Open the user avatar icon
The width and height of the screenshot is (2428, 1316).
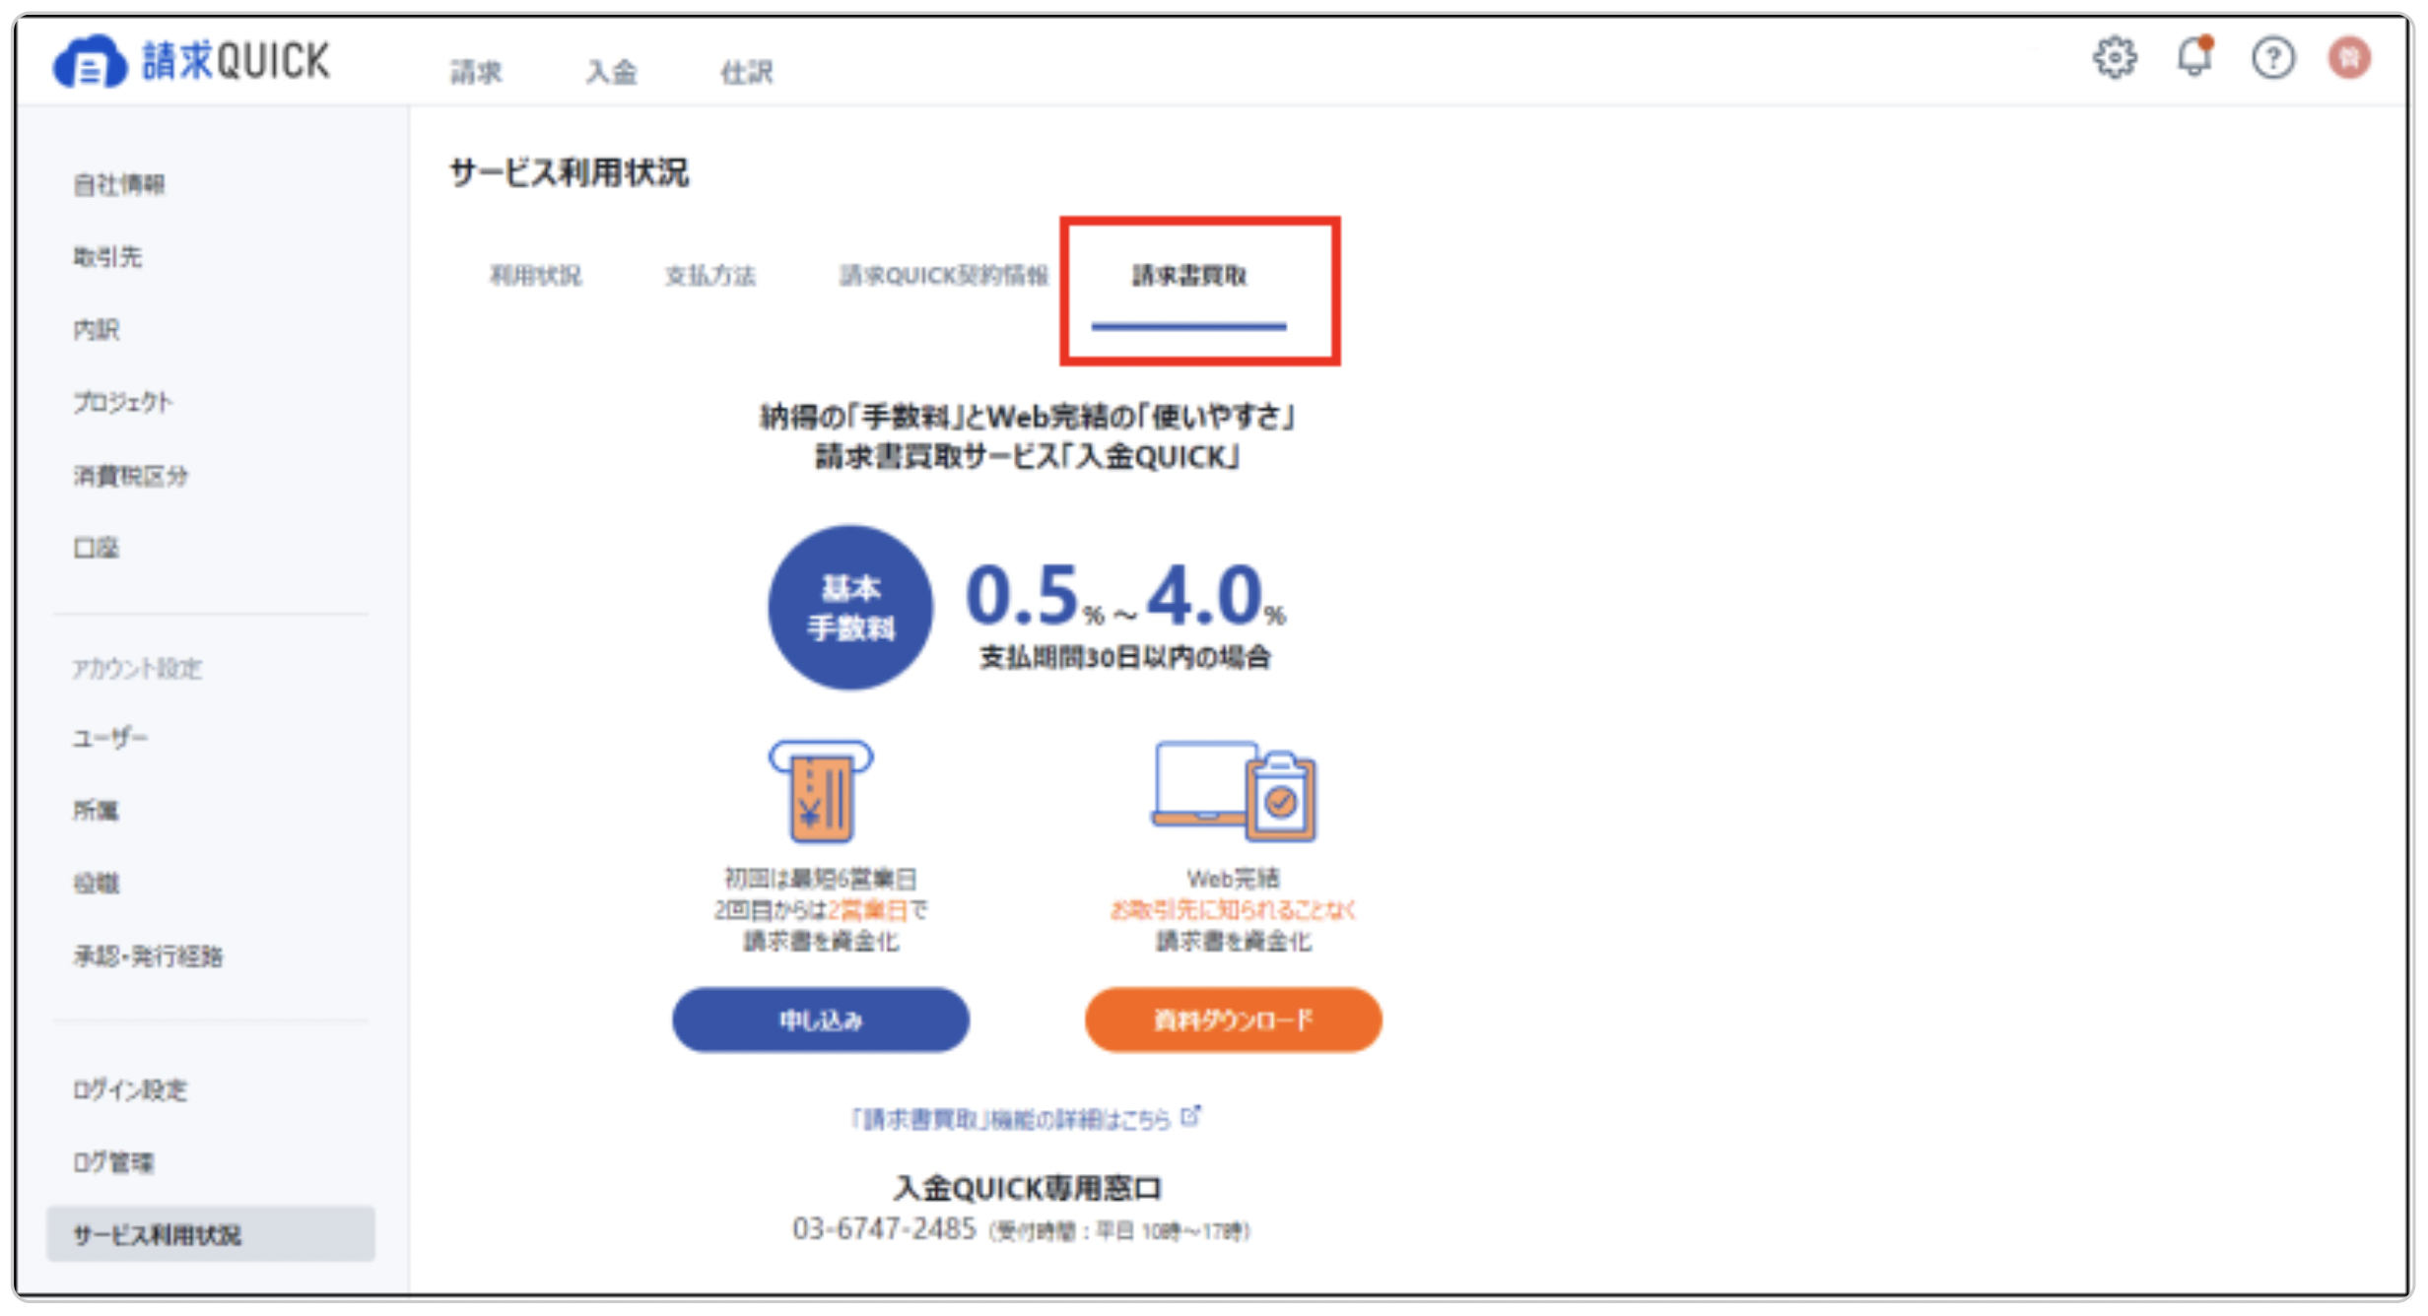(2349, 58)
